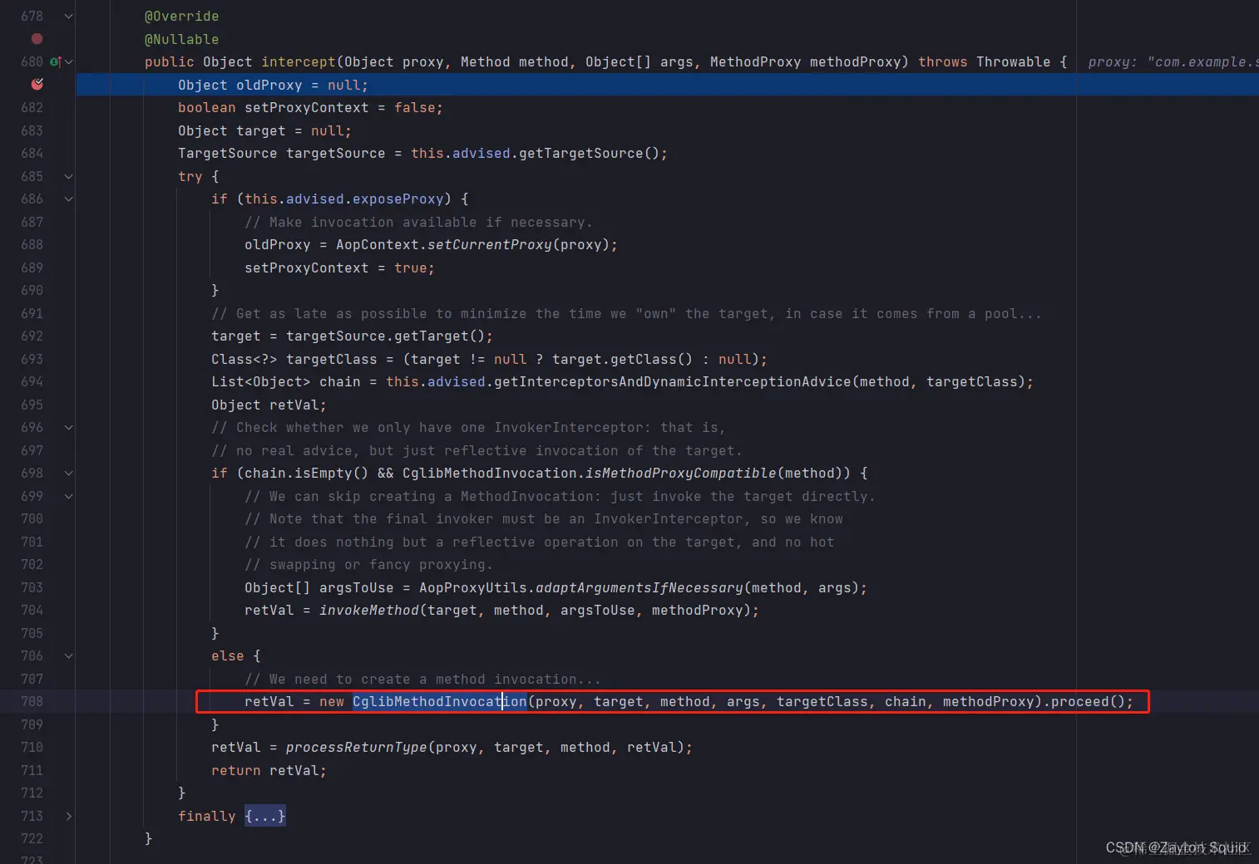Screen dimensions: 1259x864
Task: Click isMethodProxyCompatible on line 698
Action: pos(681,473)
